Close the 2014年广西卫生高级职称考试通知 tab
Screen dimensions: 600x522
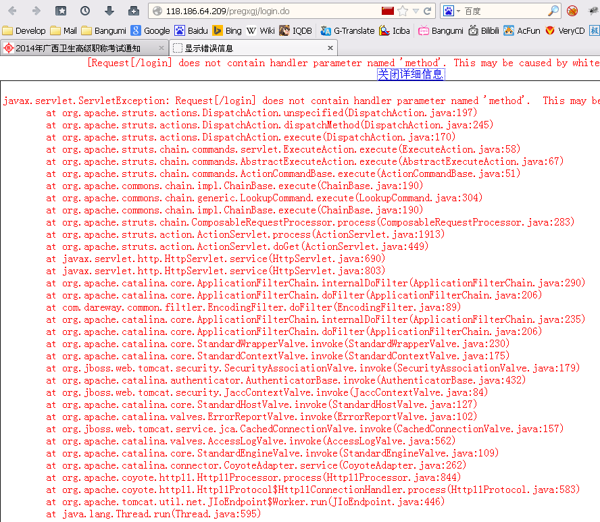click(161, 48)
